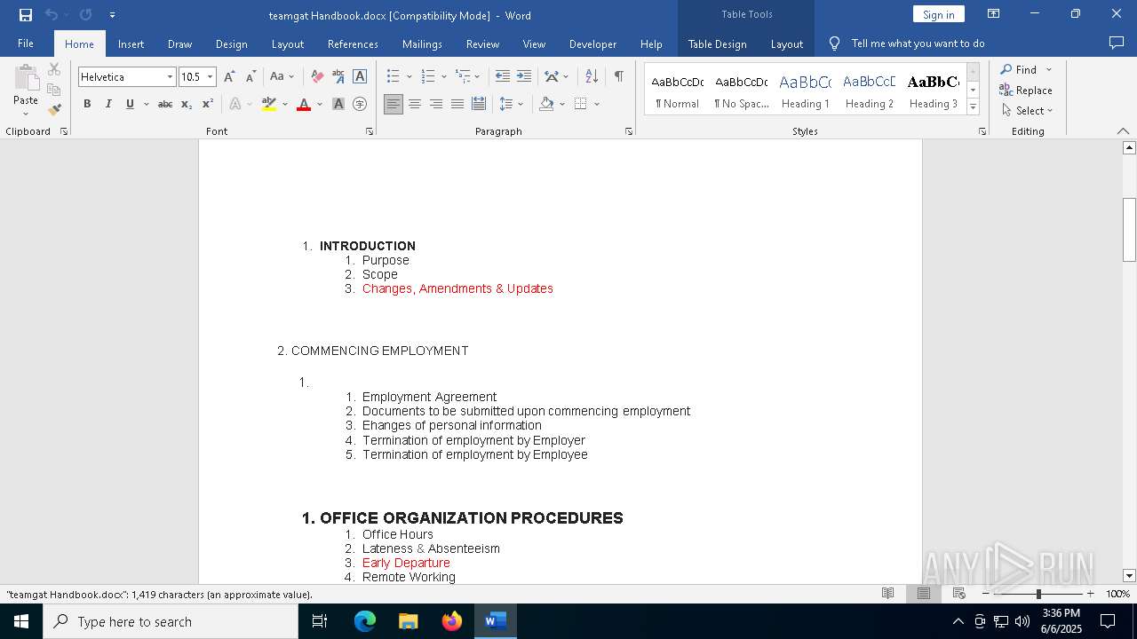1137x639 pixels.
Task: Apply No Spacing style
Action: pos(741,90)
